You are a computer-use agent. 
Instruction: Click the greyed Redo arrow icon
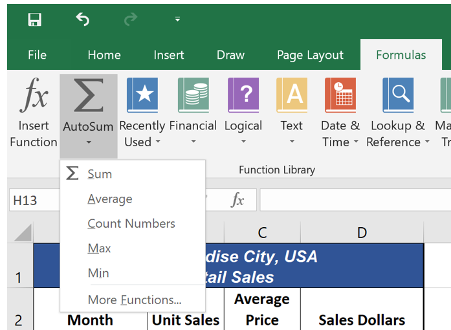coord(131,19)
